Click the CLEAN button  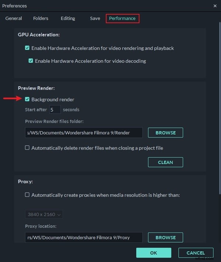tap(165, 162)
